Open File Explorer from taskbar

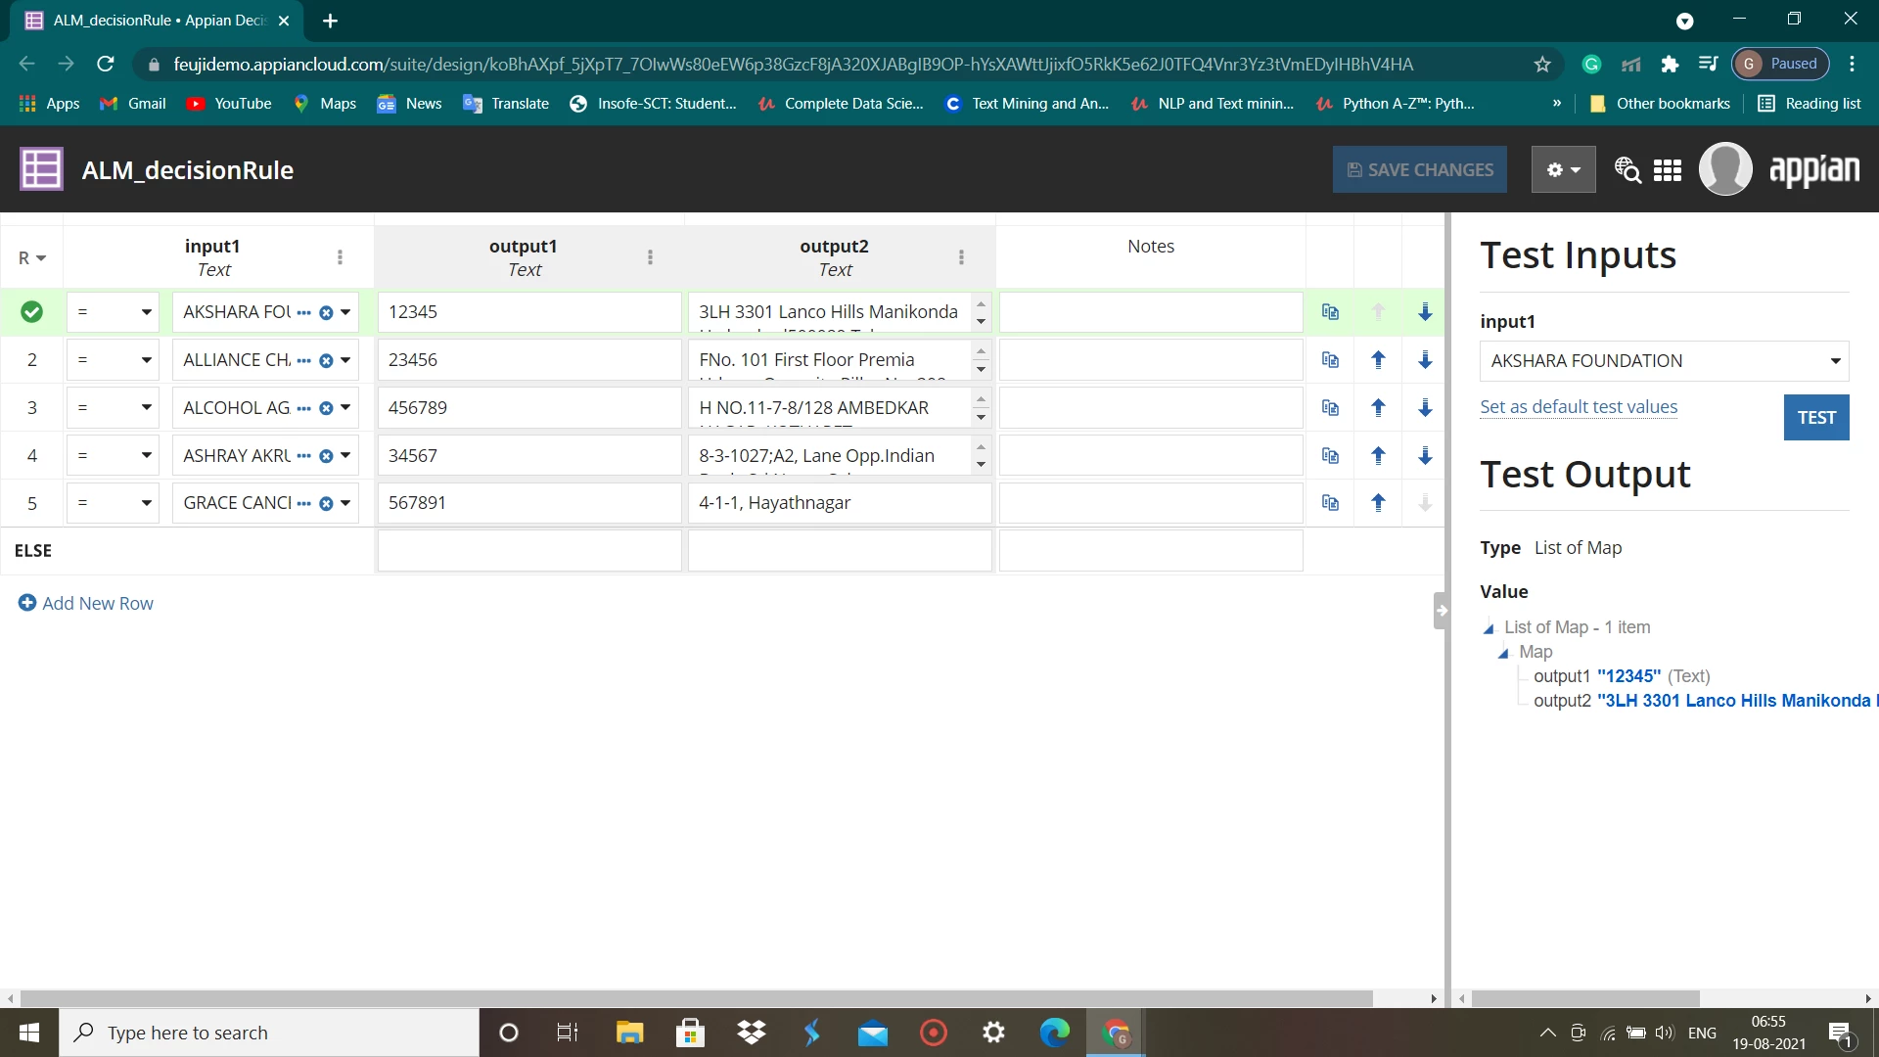[x=629, y=1034]
